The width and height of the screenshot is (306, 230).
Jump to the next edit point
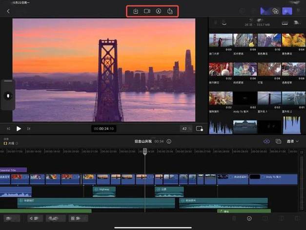click(29, 129)
